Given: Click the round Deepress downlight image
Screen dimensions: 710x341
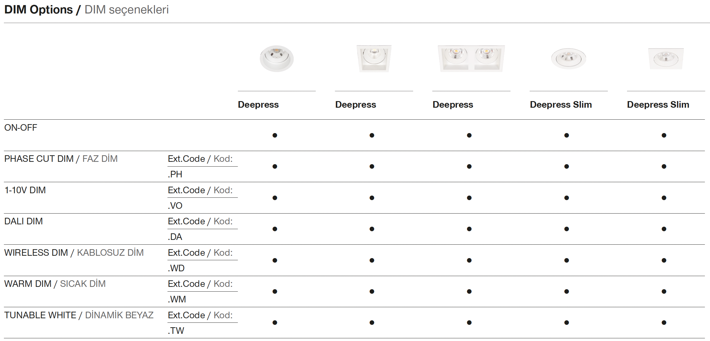Looking at the screenshot, I should 277,58.
